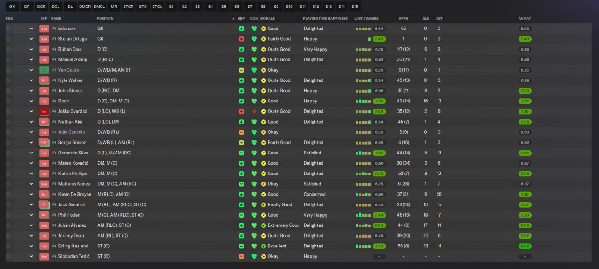Toggle the picked checkmark for Rúben Dias

tap(8, 49)
